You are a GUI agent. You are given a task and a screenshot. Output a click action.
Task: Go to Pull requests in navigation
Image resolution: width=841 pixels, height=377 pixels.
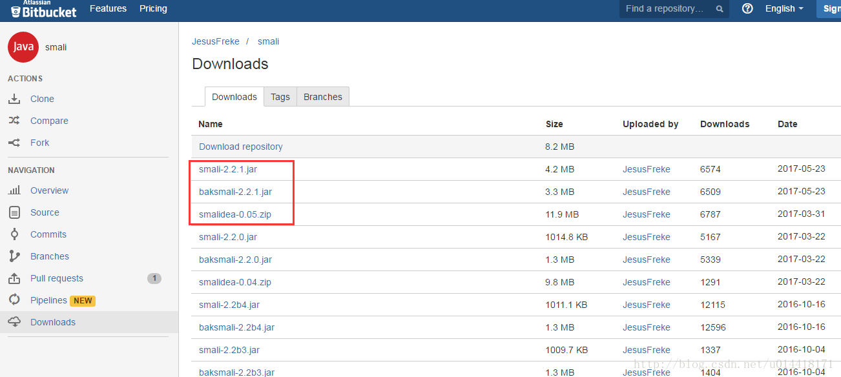tap(57, 278)
